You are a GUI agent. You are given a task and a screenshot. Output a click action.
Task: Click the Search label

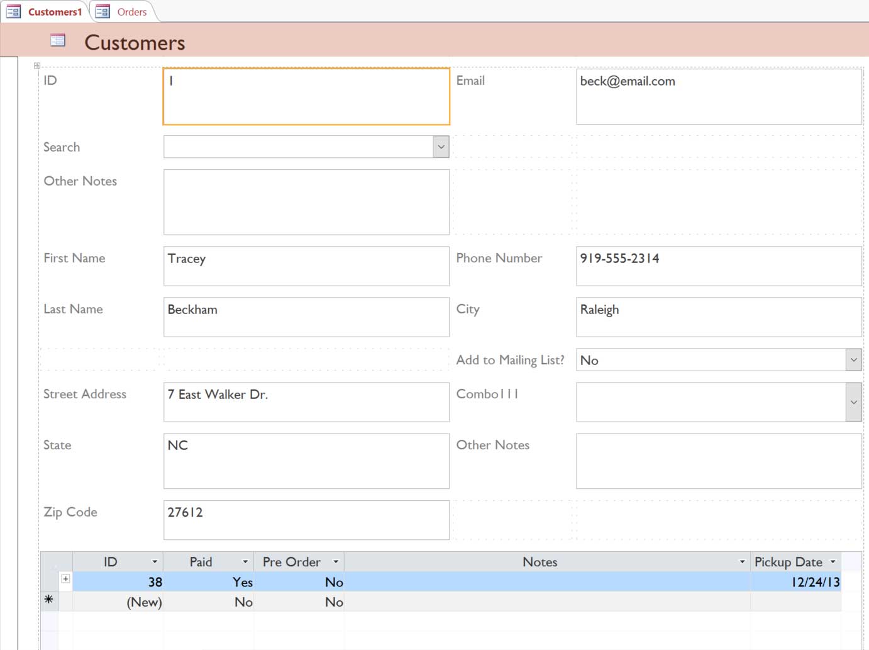coord(62,147)
